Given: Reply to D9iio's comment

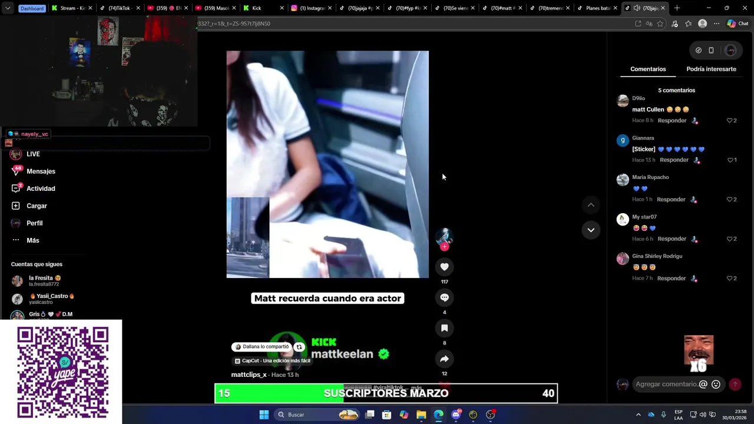Looking at the screenshot, I should pos(672,121).
